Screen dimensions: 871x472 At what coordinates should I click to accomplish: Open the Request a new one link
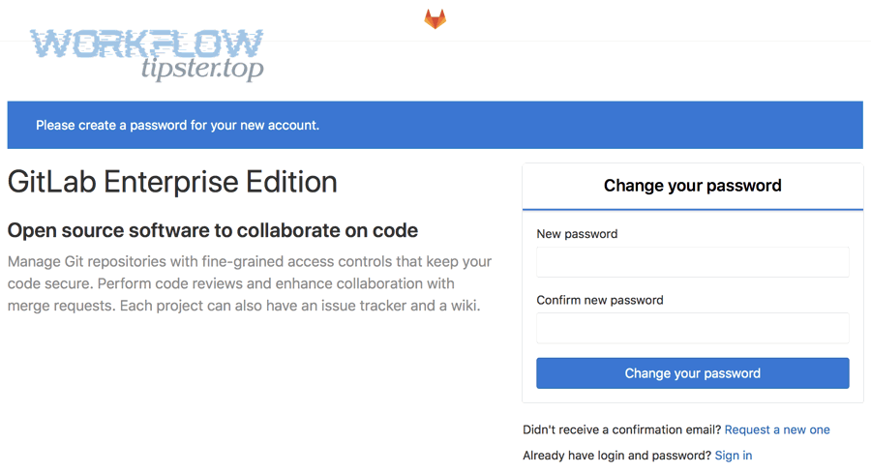coord(777,429)
